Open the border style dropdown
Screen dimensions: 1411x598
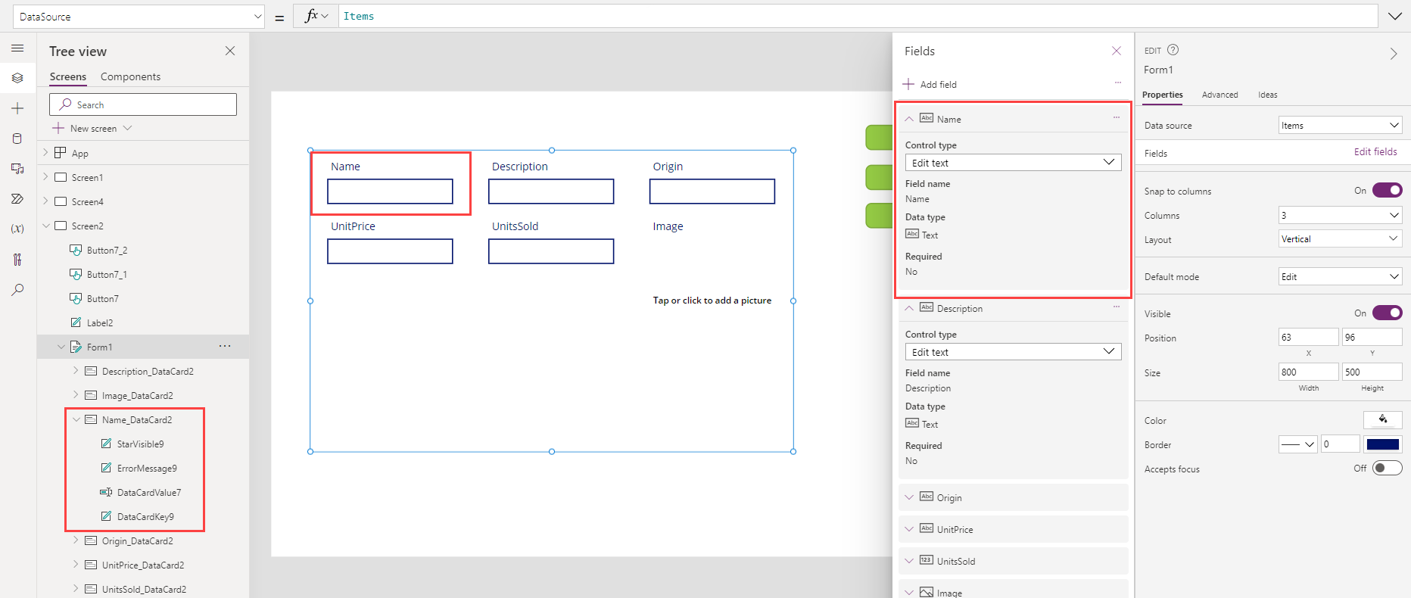point(1297,444)
